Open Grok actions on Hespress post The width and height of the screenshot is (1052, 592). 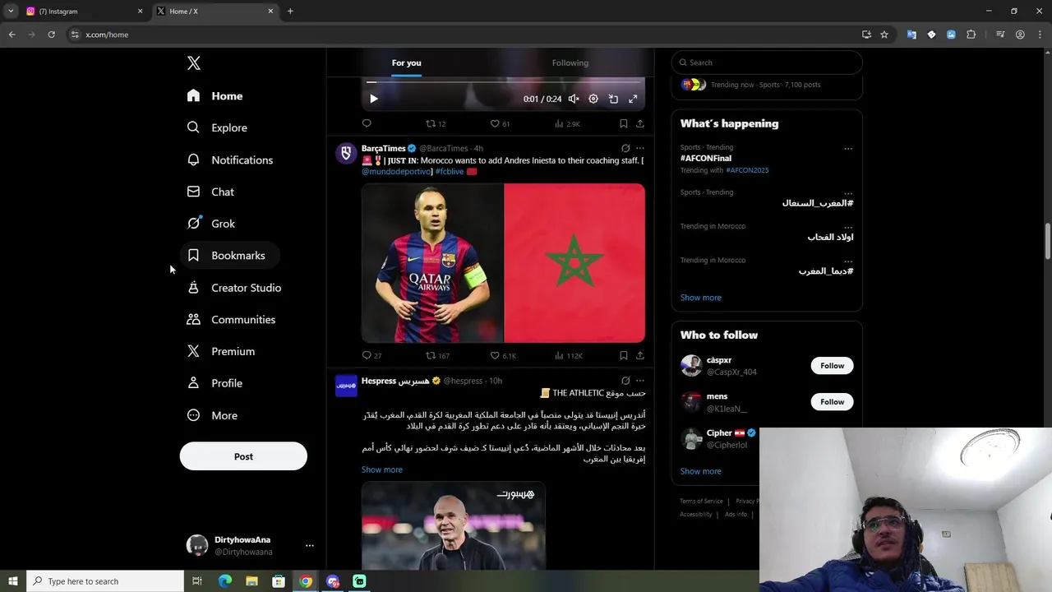(625, 381)
